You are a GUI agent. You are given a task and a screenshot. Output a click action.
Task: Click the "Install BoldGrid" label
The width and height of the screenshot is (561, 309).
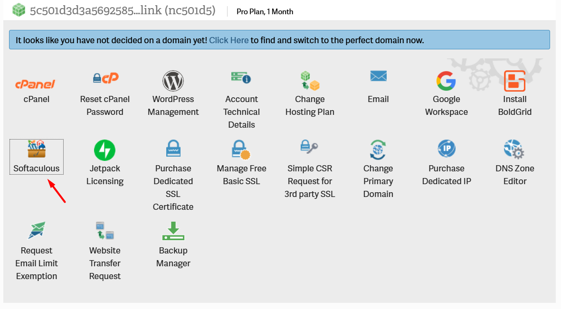(515, 105)
